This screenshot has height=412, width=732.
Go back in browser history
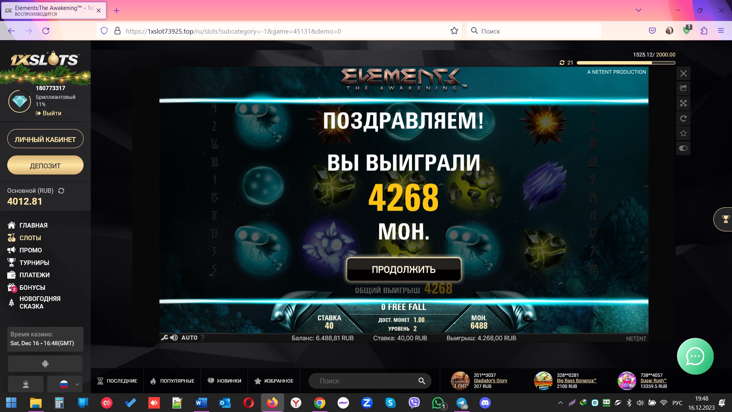click(11, 31)
